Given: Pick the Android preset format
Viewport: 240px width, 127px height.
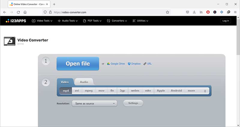Looking at the screenshot, I should [176, 91].
